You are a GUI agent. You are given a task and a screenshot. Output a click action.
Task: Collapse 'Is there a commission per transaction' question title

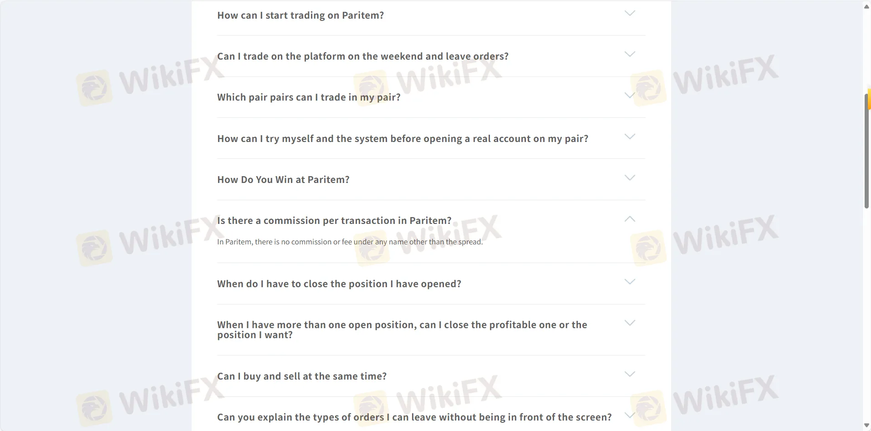(334, 221)
